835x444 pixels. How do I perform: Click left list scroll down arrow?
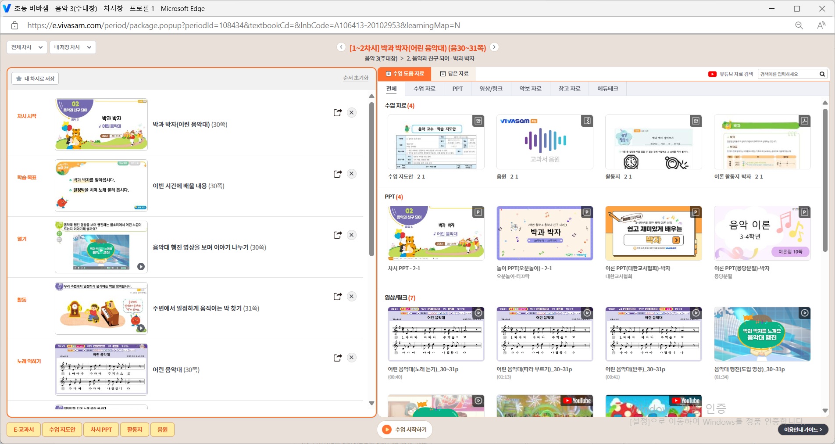click(371, 403)
